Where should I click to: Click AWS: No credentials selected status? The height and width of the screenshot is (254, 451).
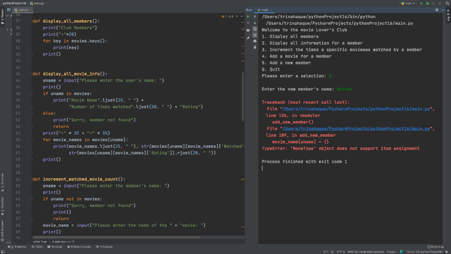[x=366, y=252]
